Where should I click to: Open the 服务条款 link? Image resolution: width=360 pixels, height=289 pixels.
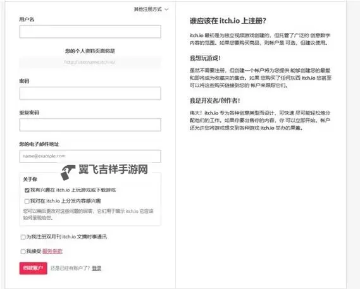pyautogui.click(x=53, y=251)
